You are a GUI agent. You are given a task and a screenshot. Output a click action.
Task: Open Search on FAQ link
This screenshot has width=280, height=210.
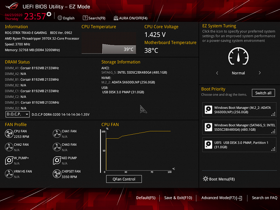pyautogui.click(x=265, y=198)
